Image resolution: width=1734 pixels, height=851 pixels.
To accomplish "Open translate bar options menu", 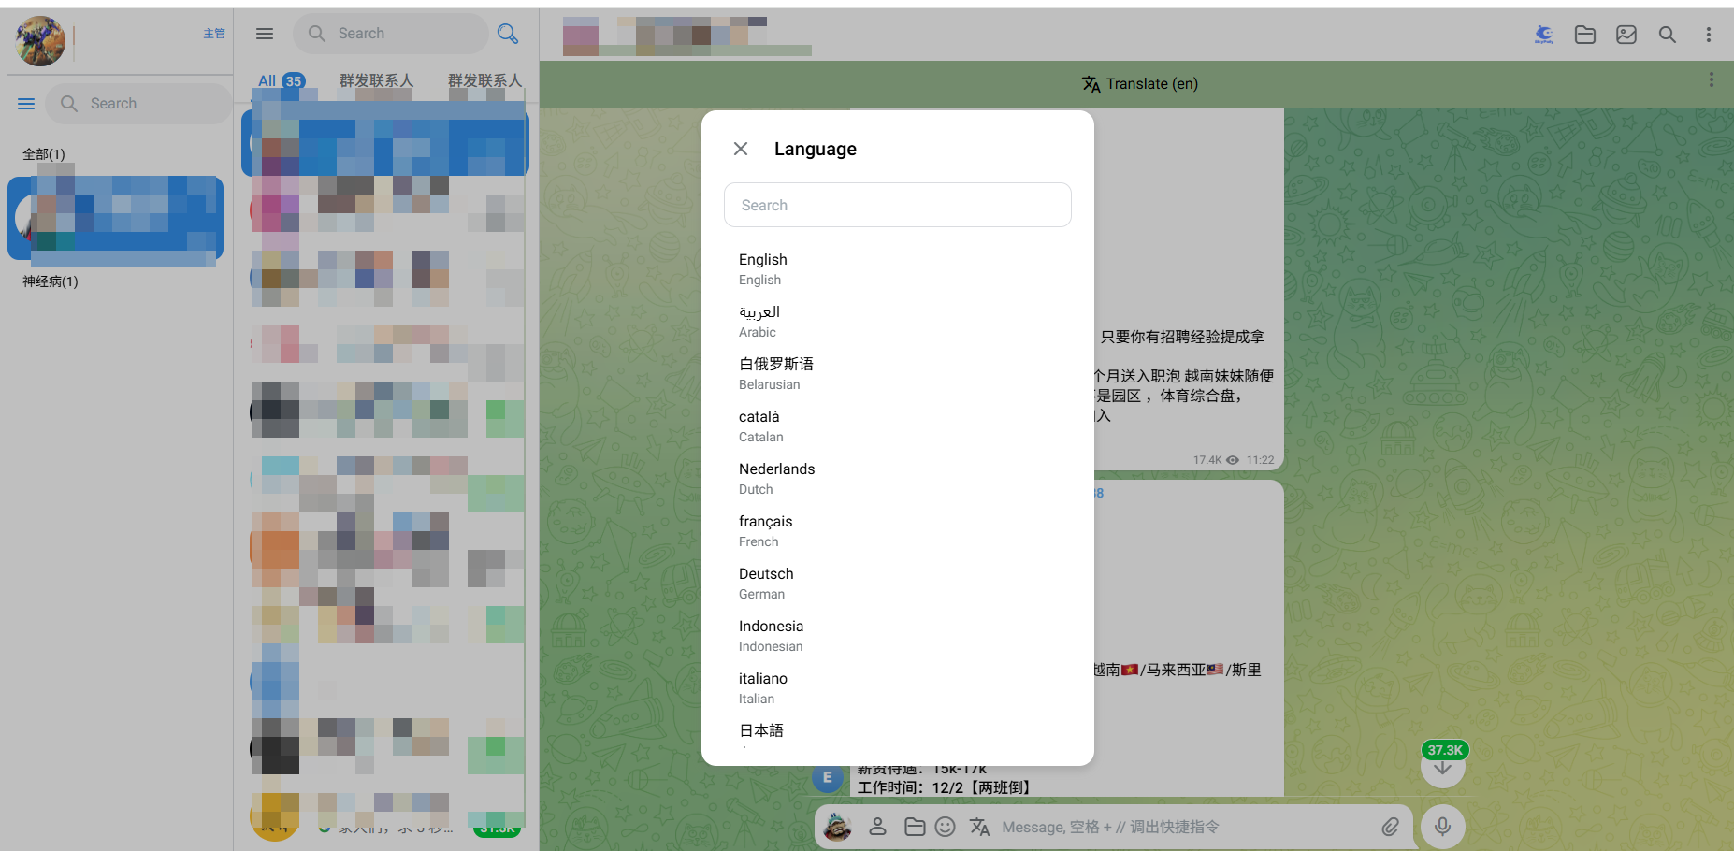I will pyautogui.click(x=1712, y=80).
